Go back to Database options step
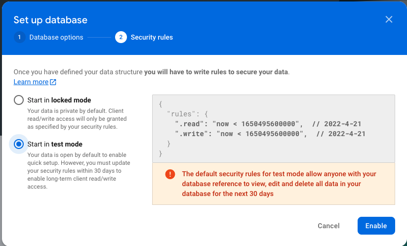Viewport: 407px width, 246px height. [56, 37]
